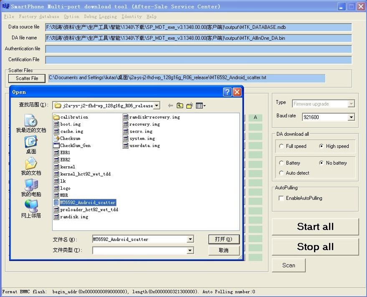Image resolution: width=367 pixels, height=297 pixels.
Task: Select the boot.img file
Action: [x=67, y=124]
